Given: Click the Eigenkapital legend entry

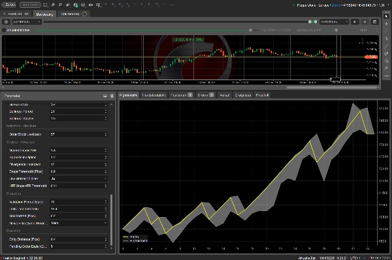Looking at the screenshot, I should (135, 241).
